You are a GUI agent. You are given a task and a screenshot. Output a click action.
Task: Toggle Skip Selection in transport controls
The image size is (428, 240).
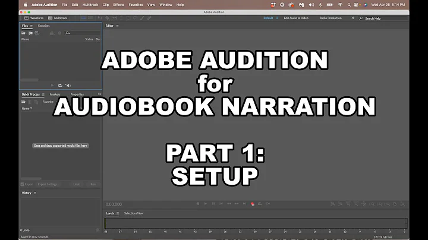coord(267,204)
